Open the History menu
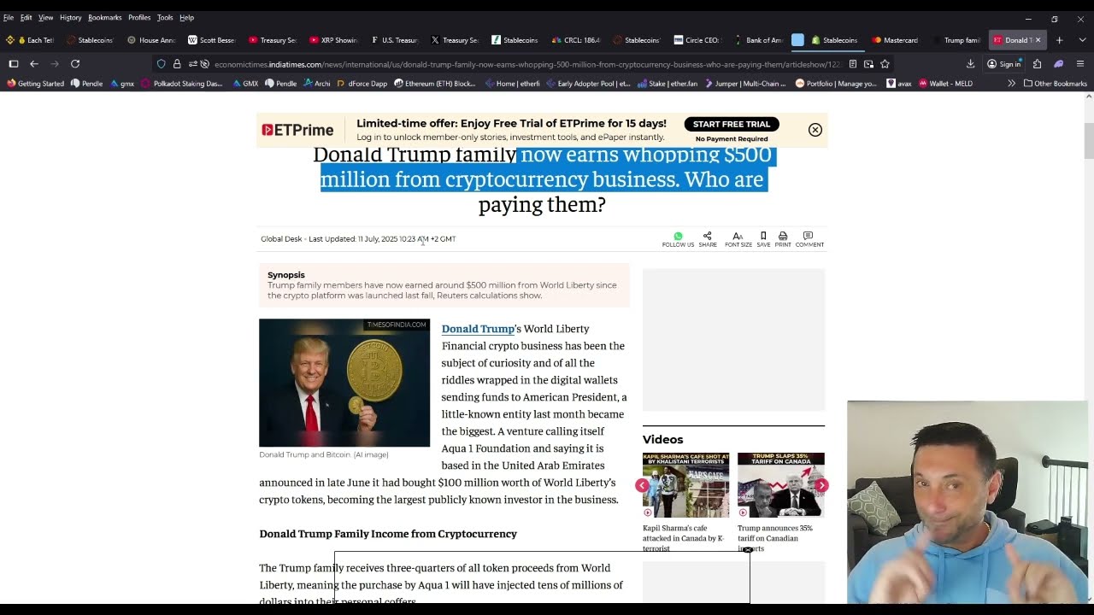Viewport: 1094px width, 615px height. point(71,17)
